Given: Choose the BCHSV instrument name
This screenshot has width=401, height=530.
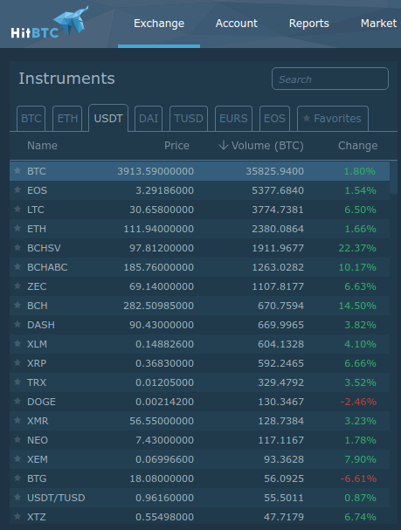Looking at the screenshot, I should pyautogui.click(x=44, y=248).
